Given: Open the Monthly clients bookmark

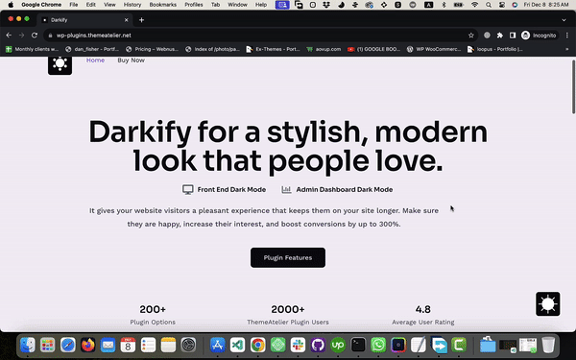Looking at the screenshot, I should click(x=33, y=49).
